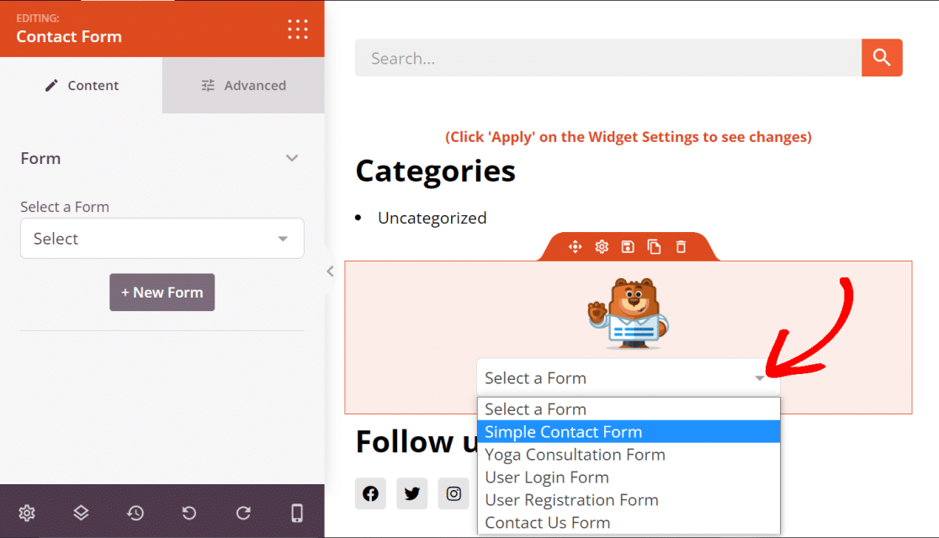939x538 pixels.
Task: Open the Elementor site settings gear
Action: 27,513
